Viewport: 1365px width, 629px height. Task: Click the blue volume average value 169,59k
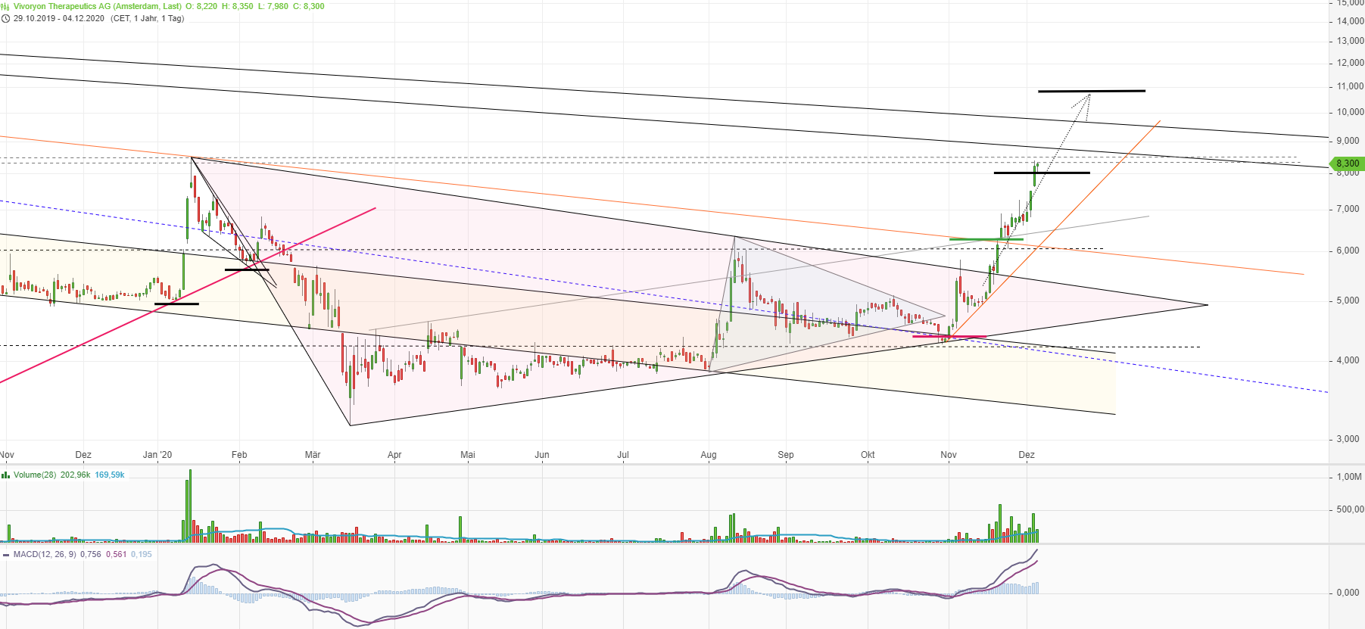(x=110, y=475)
